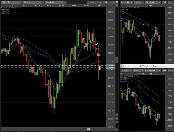
Task: Click the Sell button in the 4 hour chart
Action: pos(165,71)
